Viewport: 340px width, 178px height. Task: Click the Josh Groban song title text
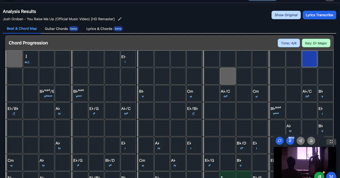pyautogui.click(x=59, y=19)
